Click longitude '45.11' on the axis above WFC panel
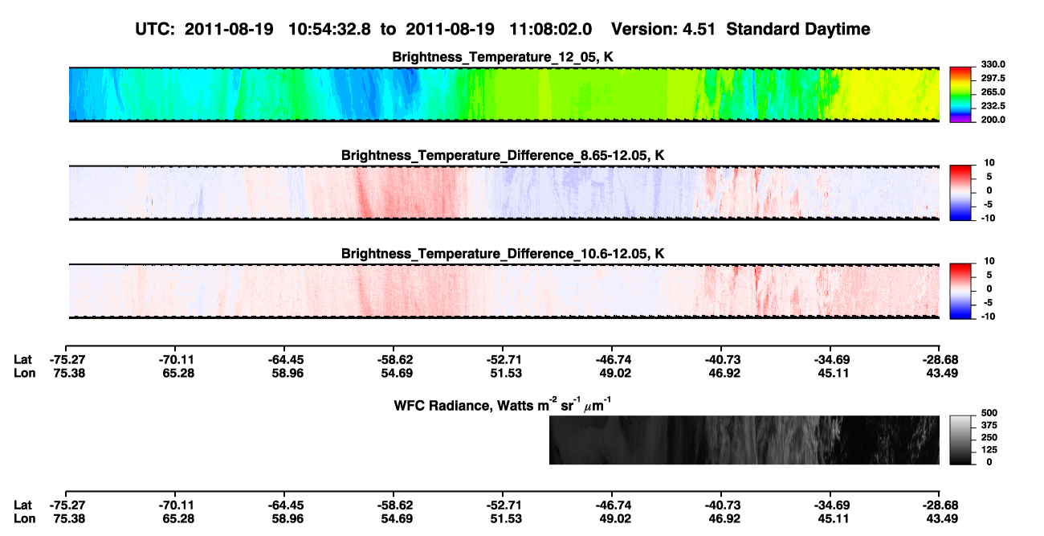This screenshot has width=1044, height=536. click(832, 372)
